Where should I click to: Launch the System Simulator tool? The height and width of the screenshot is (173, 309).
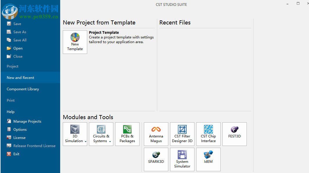coord(182,159)
